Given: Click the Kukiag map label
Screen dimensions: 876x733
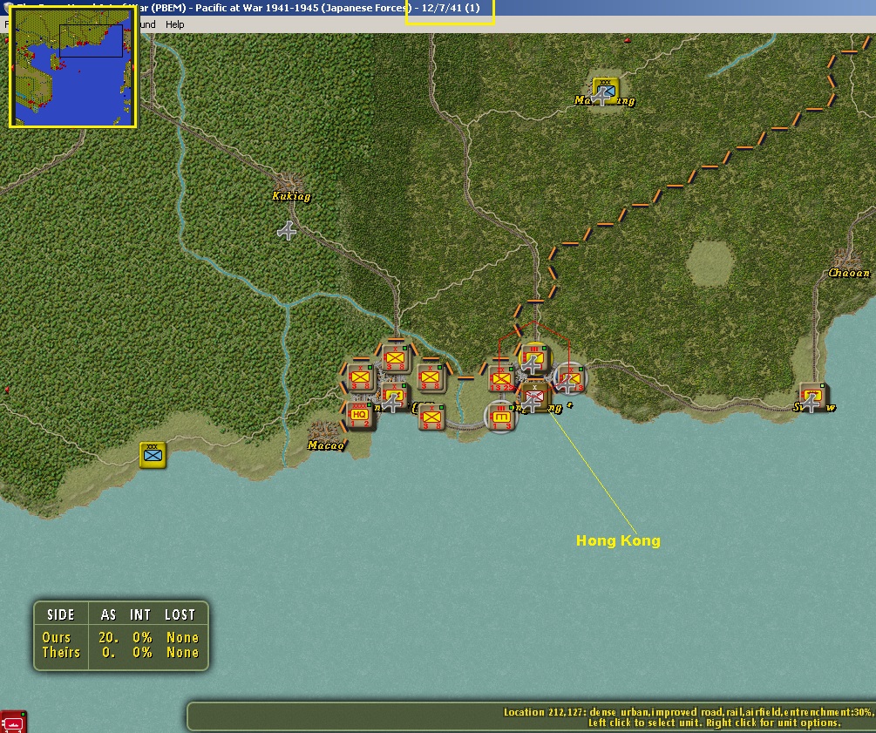Looking at the screenshot, I should pyautogui.click(x=291, y=196).
